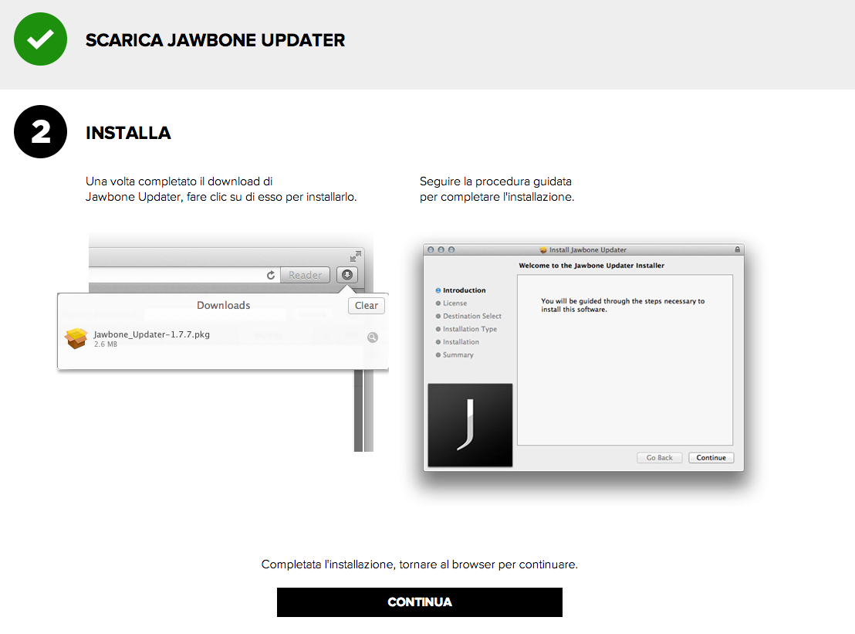855x634 pixels.
Task: Click the lock icon in installer title bar
Action: coord(737,249)
